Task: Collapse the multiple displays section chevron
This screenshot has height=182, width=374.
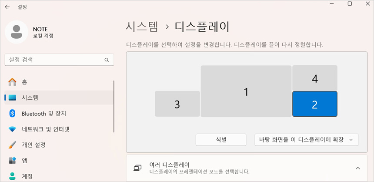Action: pyautogui.click(x=357, y=168)
